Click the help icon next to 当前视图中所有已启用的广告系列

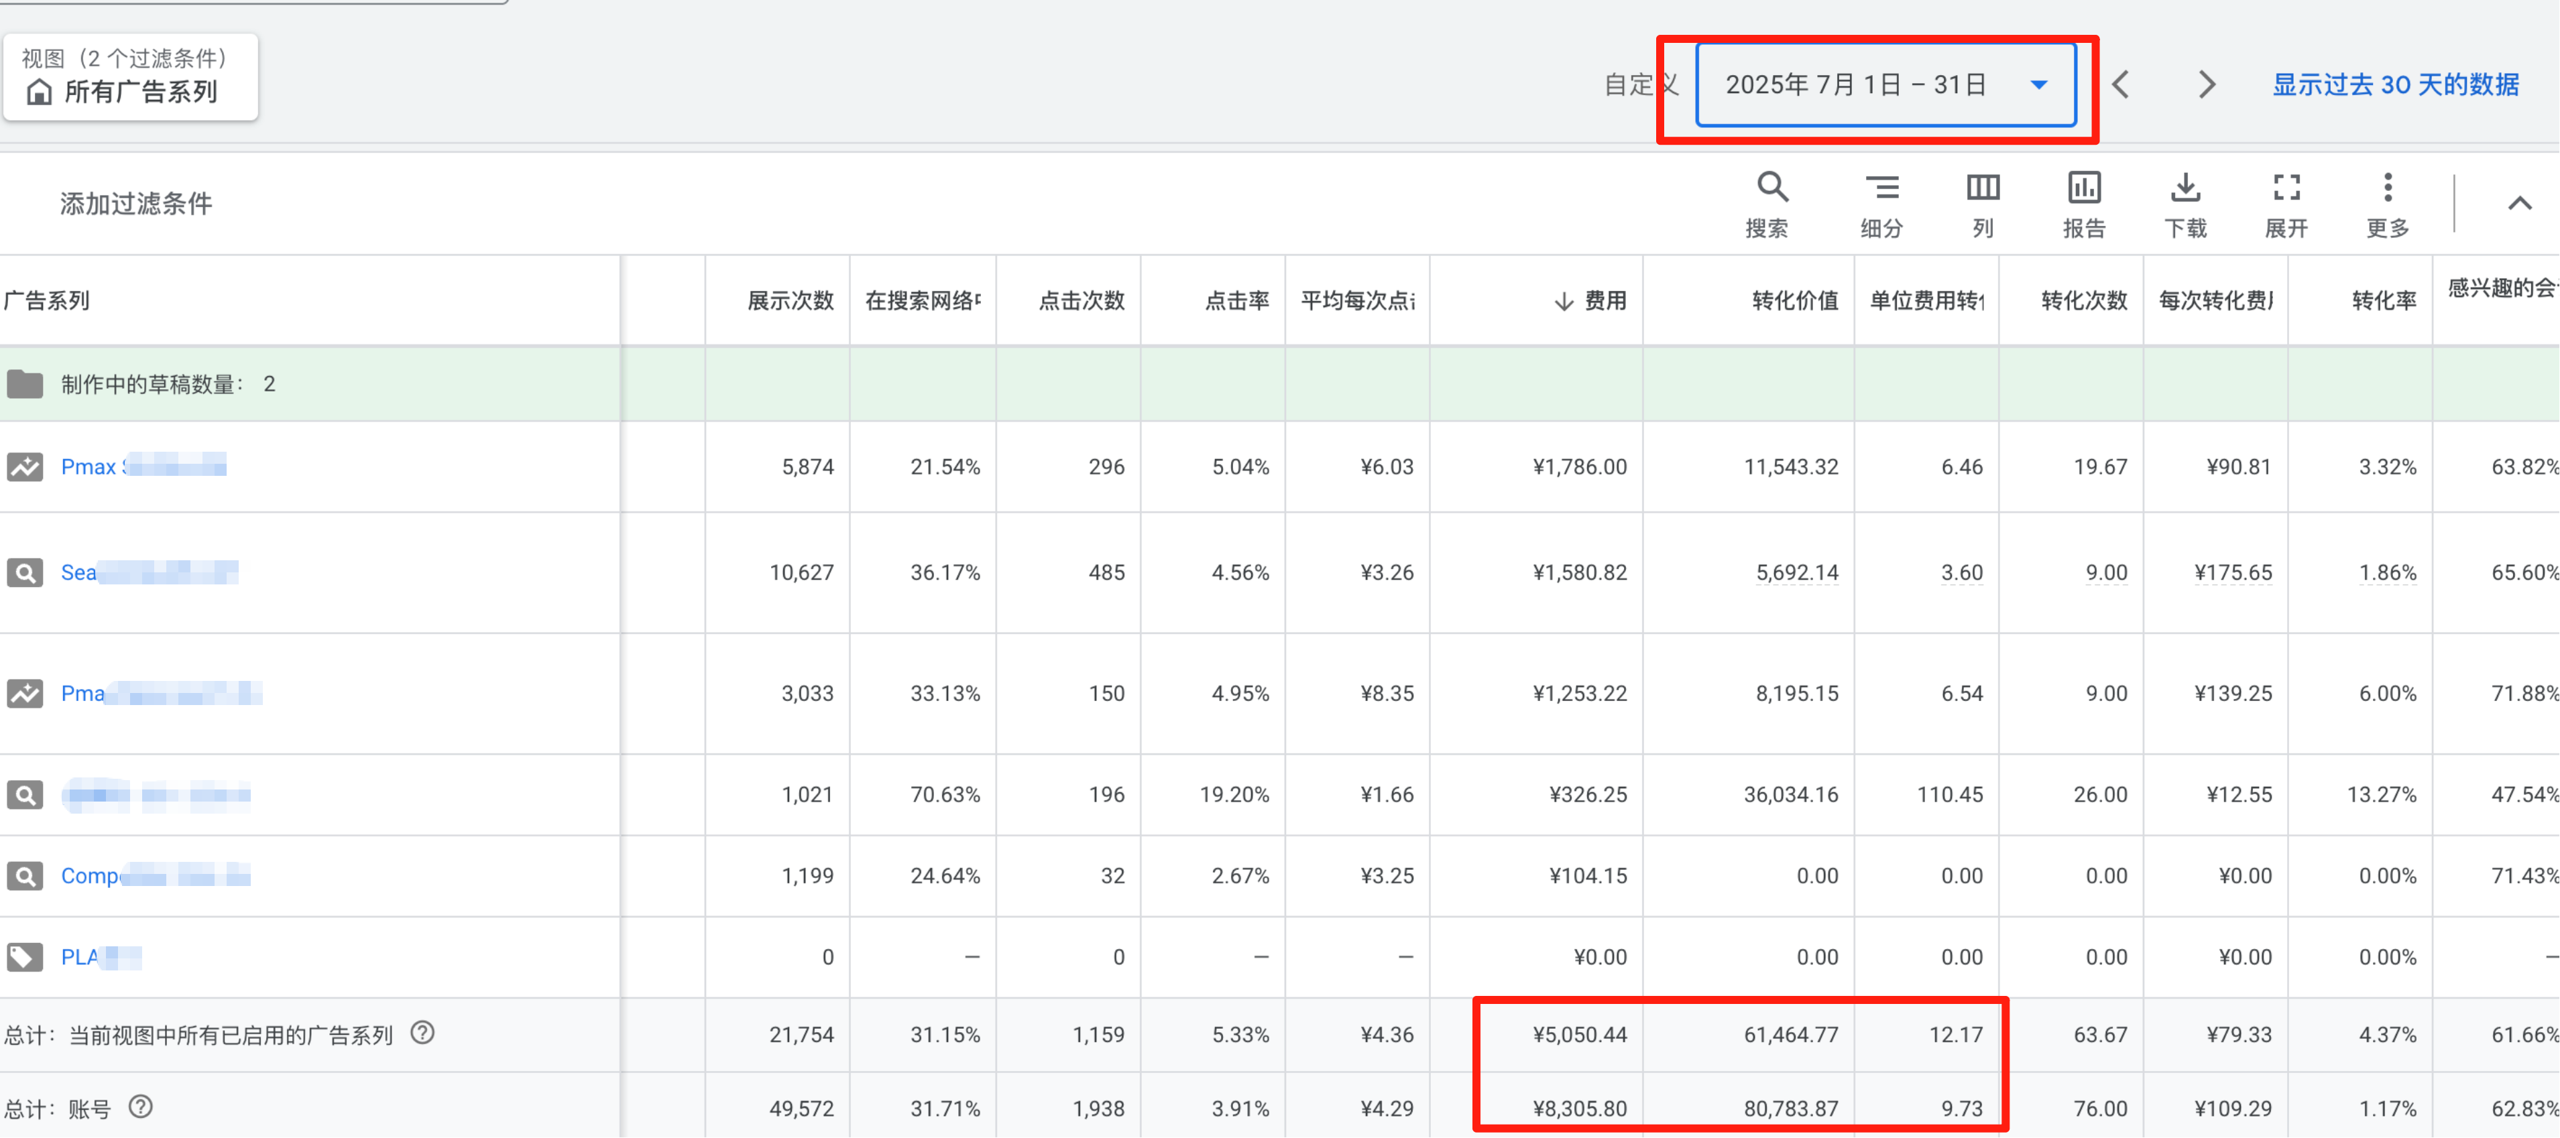pos(423,1033)
